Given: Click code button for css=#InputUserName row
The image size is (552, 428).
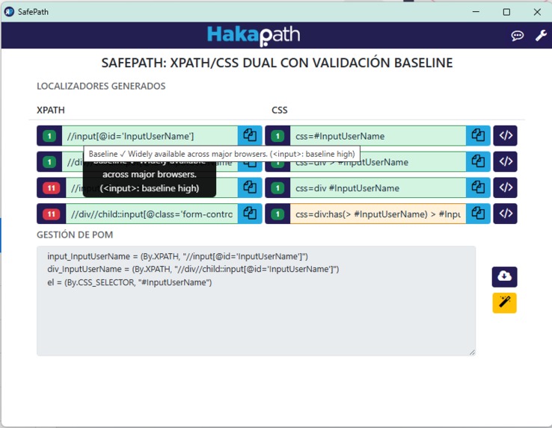Looking at the screenshot, I should coord(505,136).
